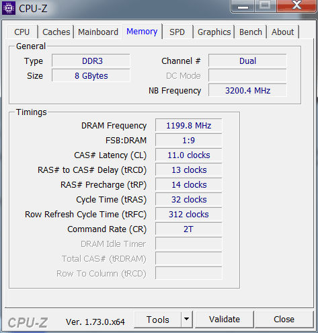Viewport: 318px width, 333px height.
Task: Click the Close button at bottom
Action: [284, 320]
